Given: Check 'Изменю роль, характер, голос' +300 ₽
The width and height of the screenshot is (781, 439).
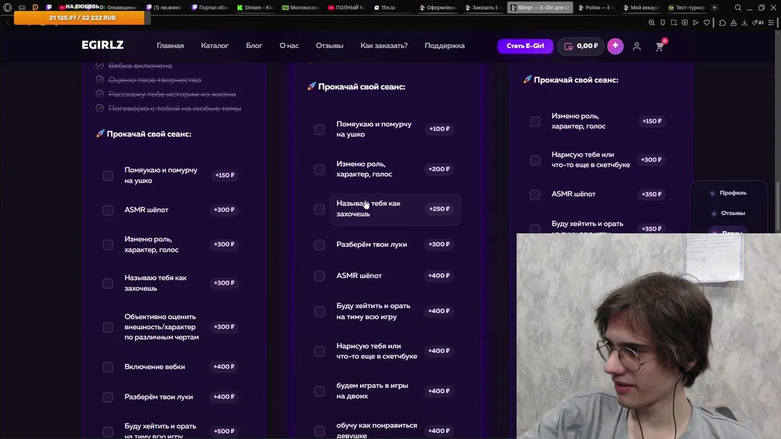Looking at the screenshot, I should click(108, 244).
